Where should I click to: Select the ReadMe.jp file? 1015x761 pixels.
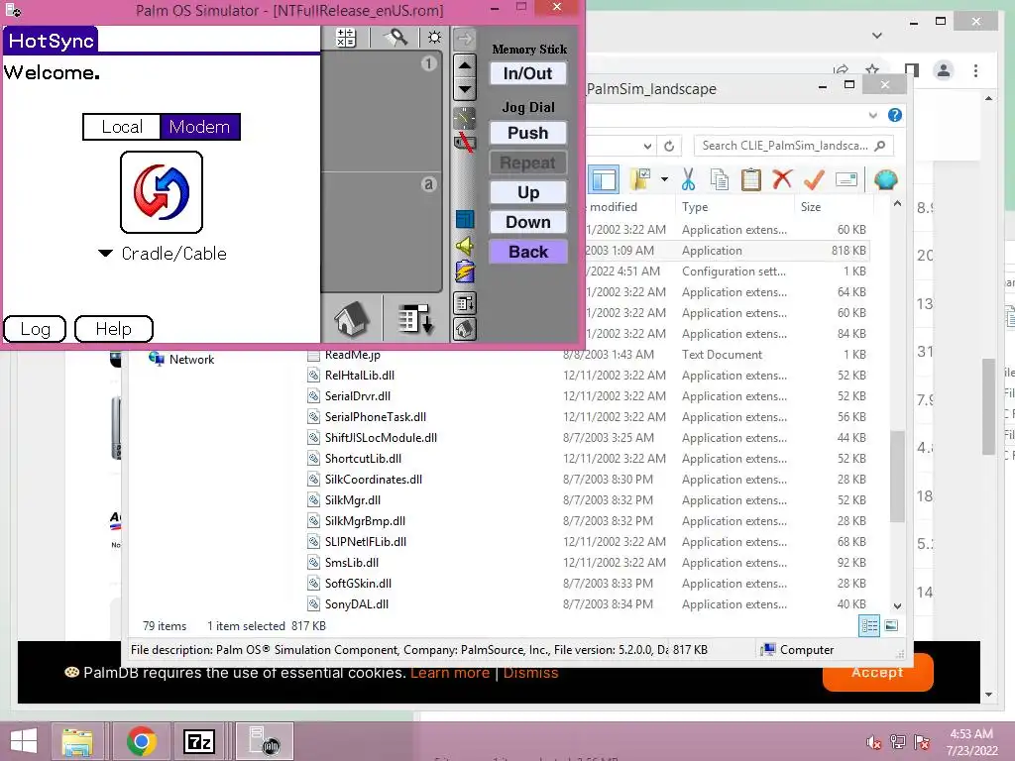[x=353, y=355]
